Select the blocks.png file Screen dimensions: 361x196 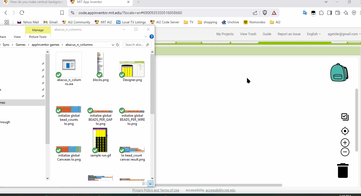coord(100,67)
